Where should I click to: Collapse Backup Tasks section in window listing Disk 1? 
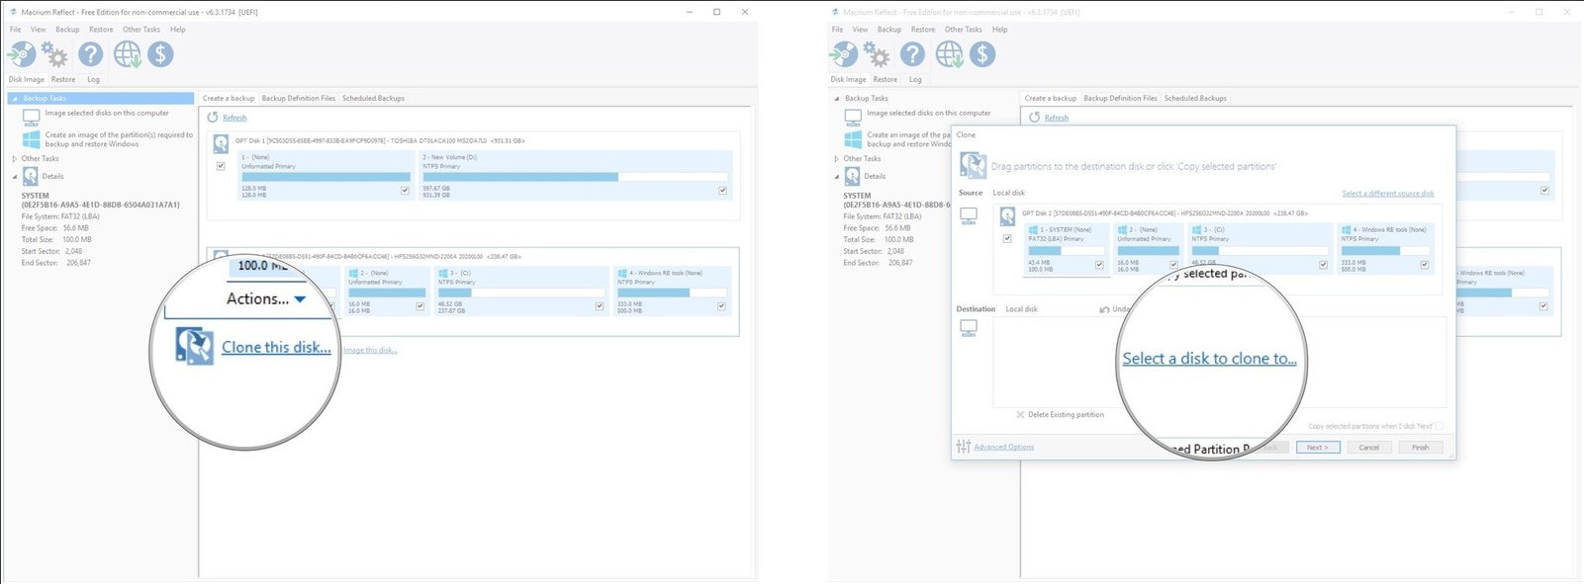point(14,99)
